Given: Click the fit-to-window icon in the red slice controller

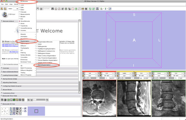Looking at the screenshot, I should click(83, 73).
